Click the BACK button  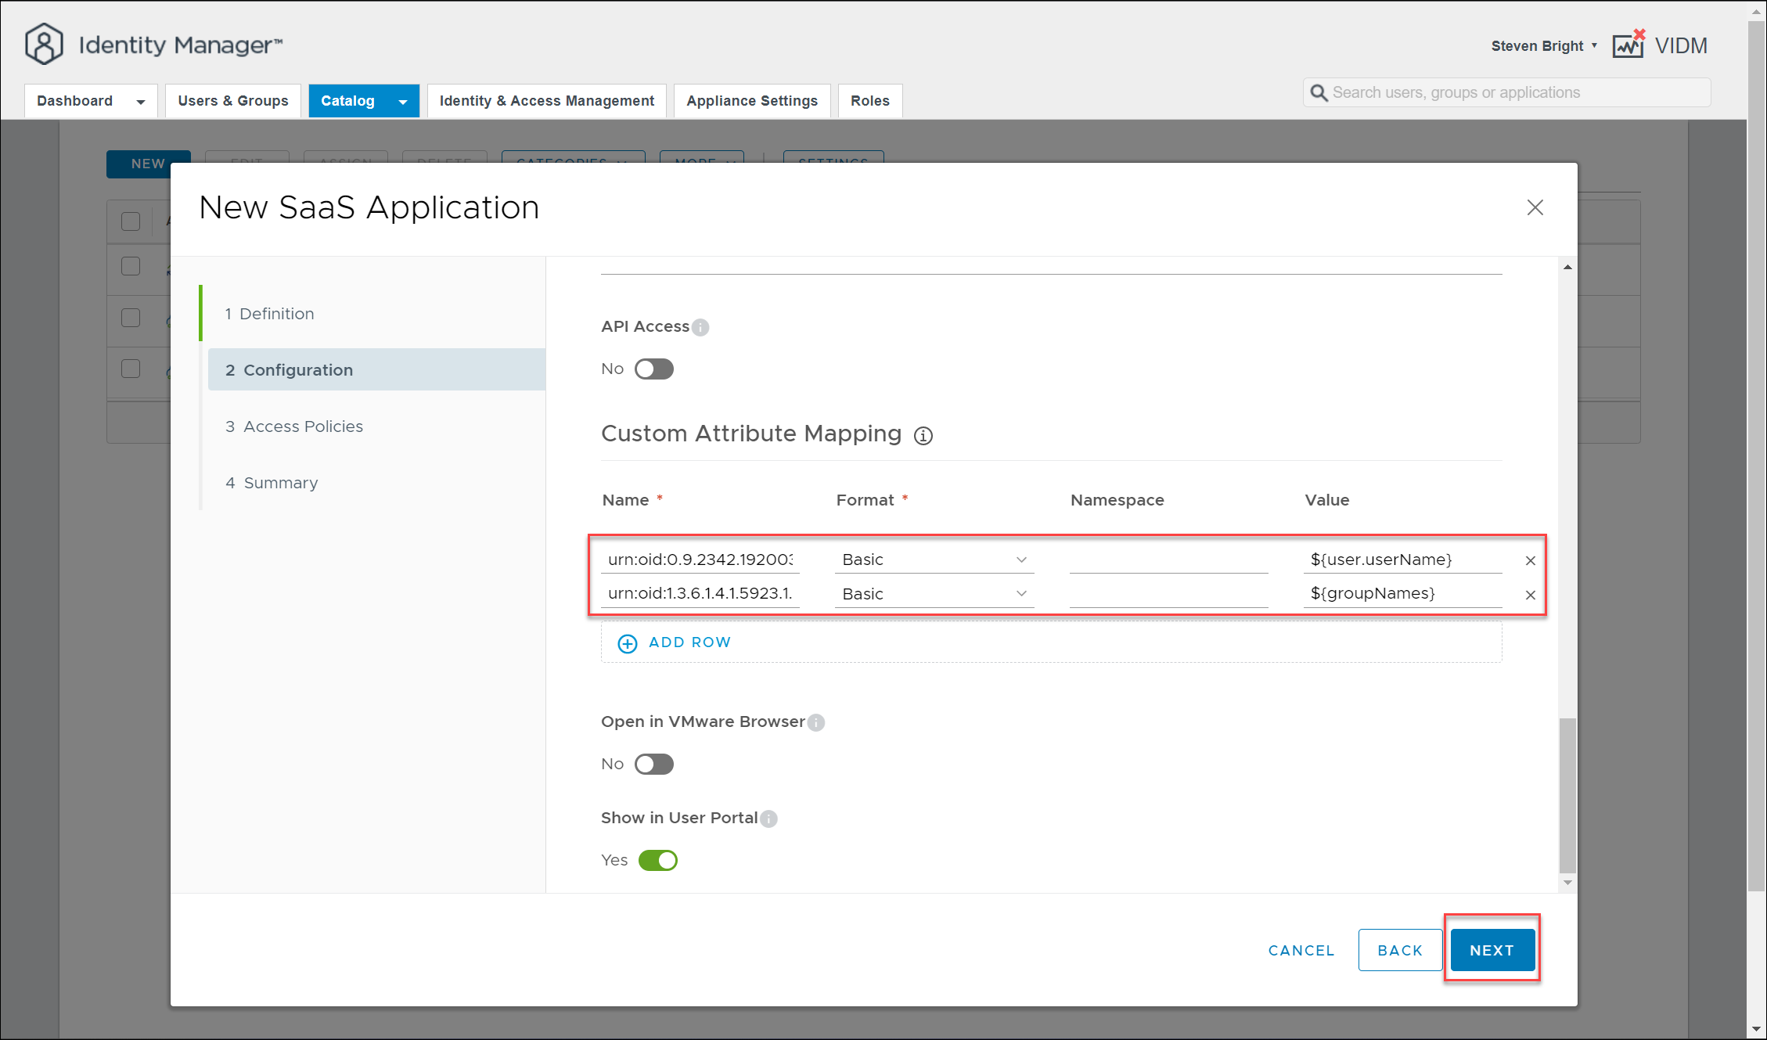[1399, 950]
